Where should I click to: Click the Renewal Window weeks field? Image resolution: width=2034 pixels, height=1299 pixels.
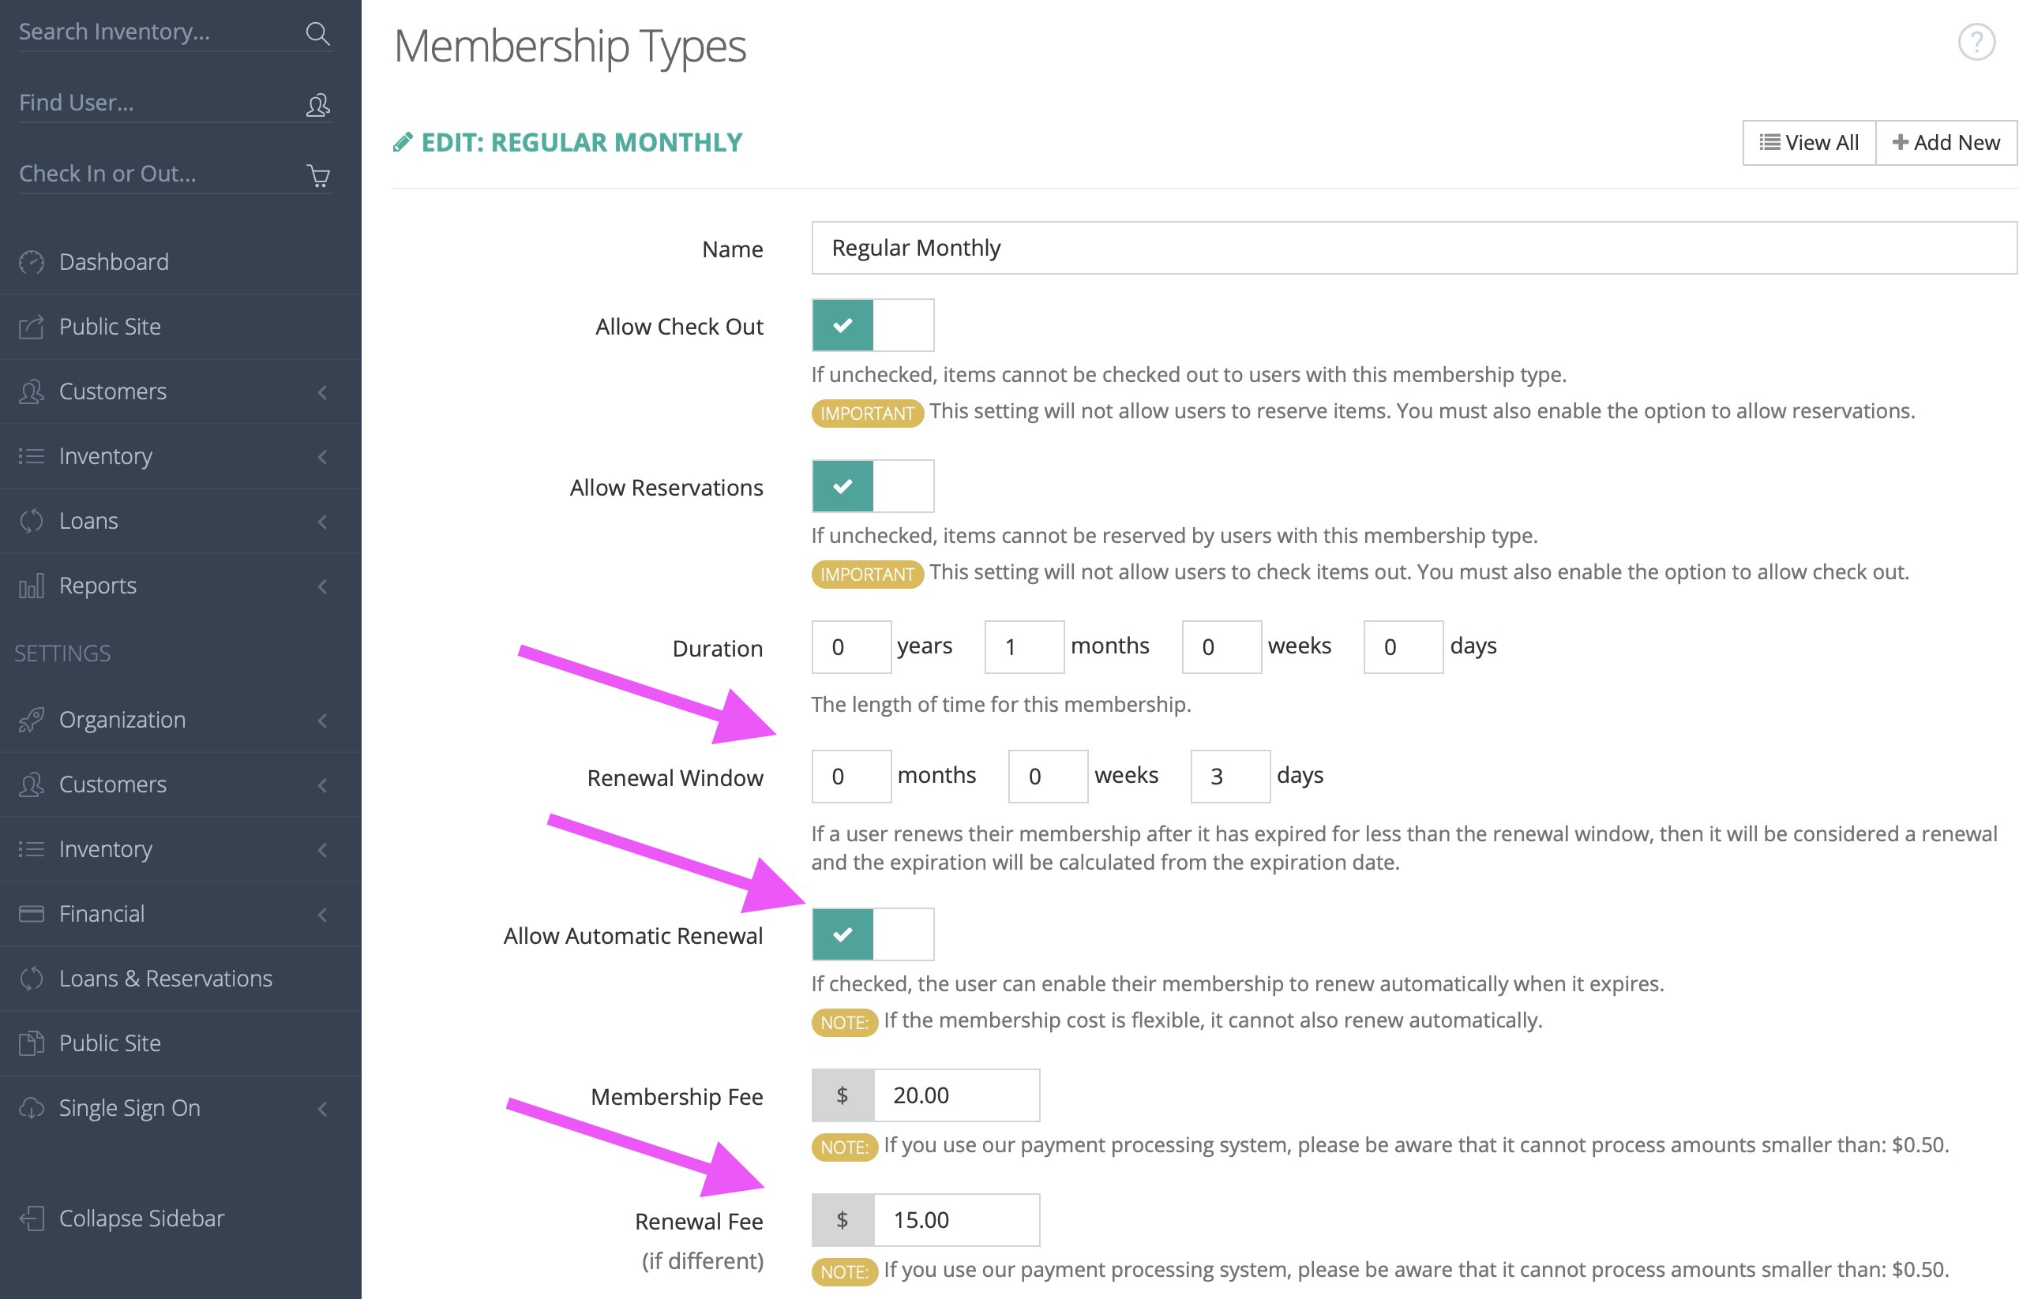1048,777
